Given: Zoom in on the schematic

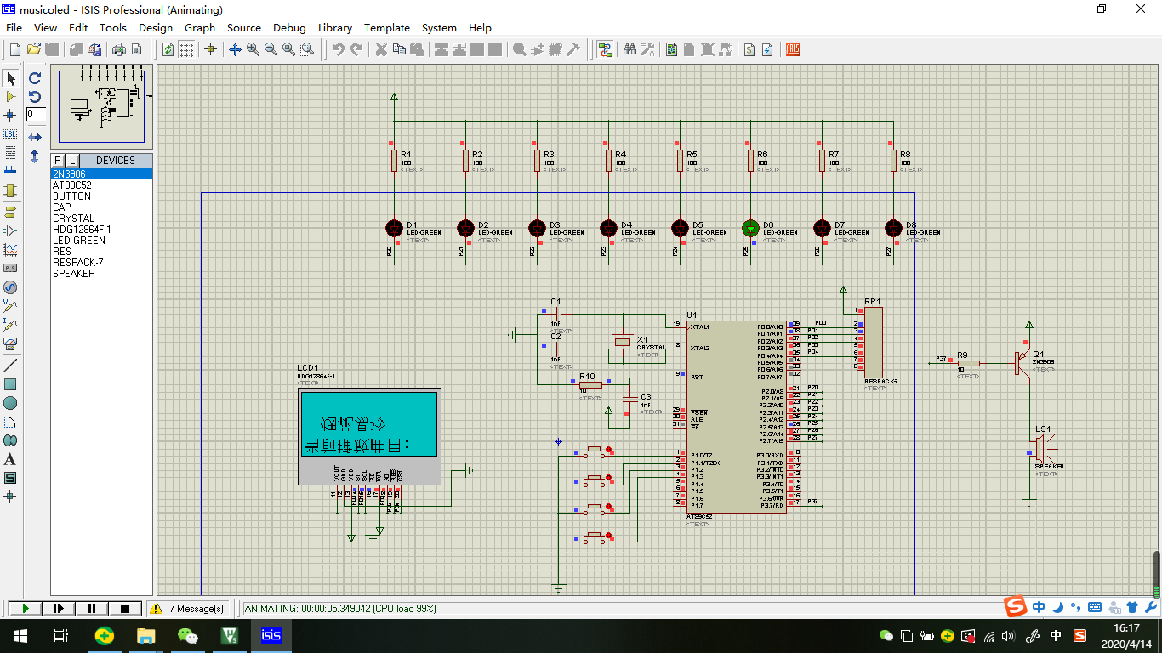Looking at the screenshot, I should (253, 49).
